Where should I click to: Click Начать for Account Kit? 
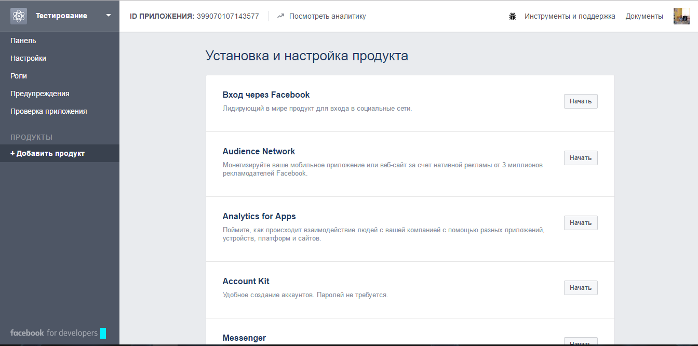pos(581,288)
